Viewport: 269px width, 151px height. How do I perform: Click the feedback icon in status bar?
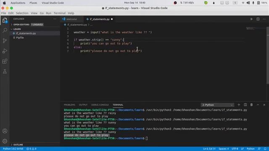259,149
